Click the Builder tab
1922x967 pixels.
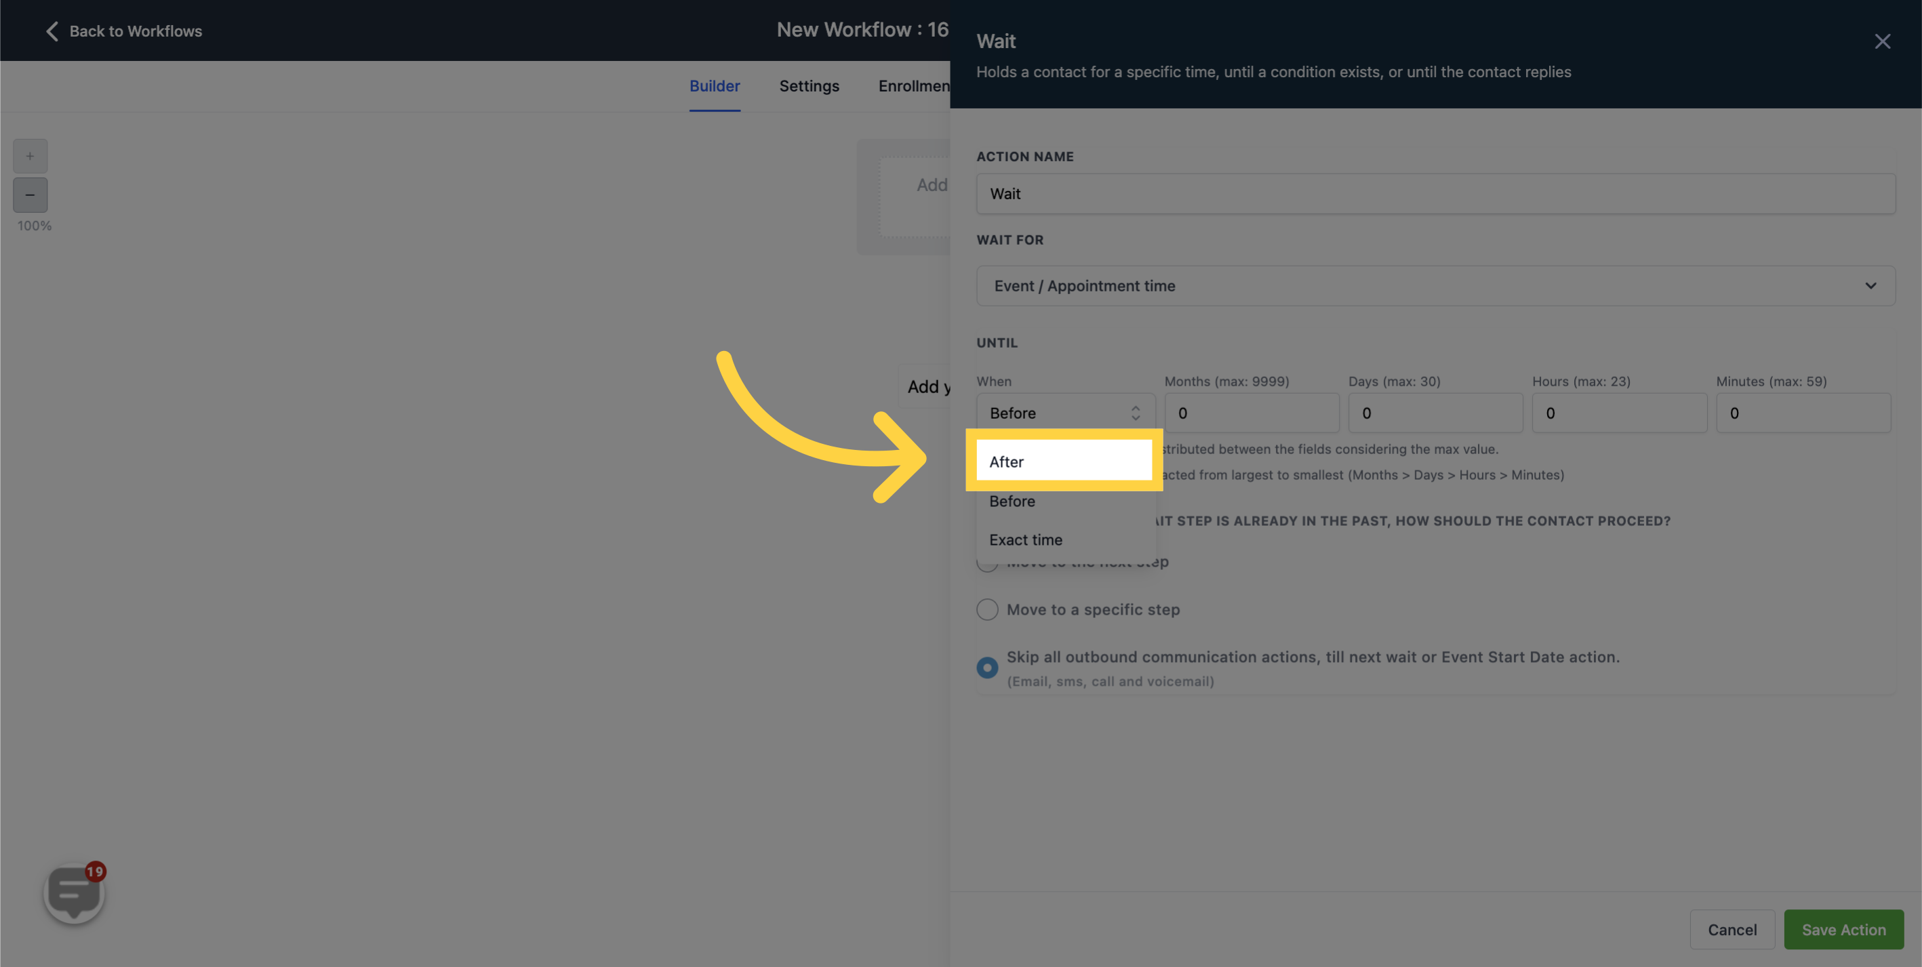coord(715,85)
